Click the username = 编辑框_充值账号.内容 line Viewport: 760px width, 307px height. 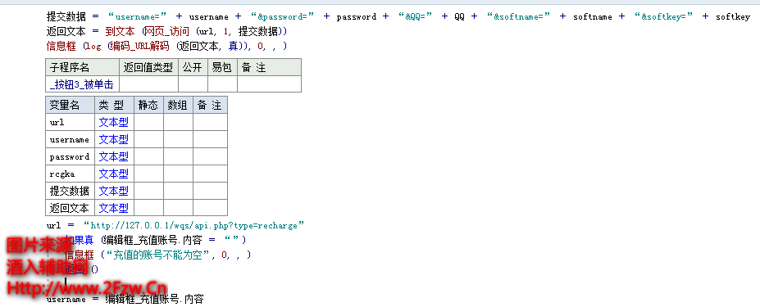point(125,300)
